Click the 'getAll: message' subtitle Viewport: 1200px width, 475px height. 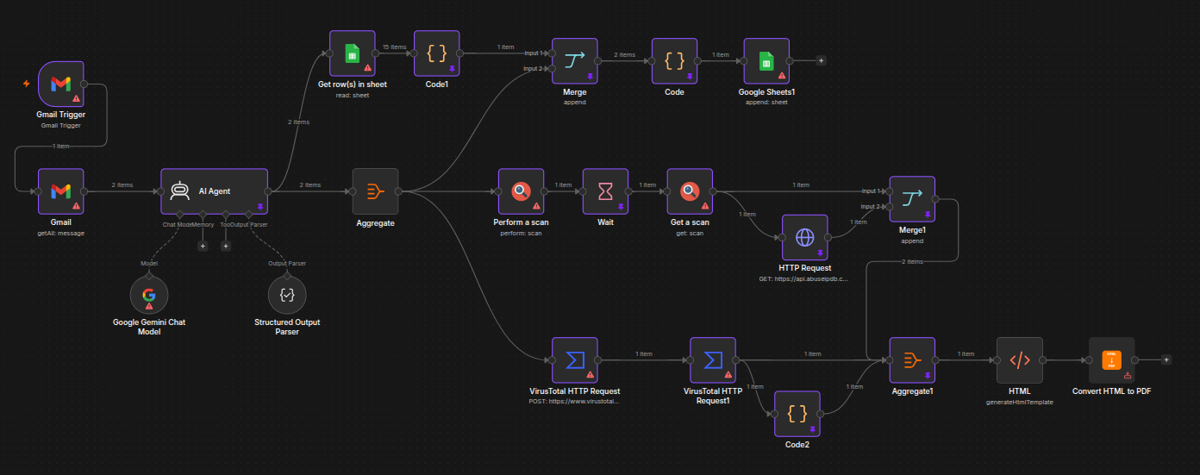(x=60, y=233)
